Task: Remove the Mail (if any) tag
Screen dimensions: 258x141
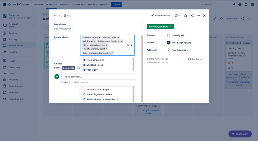Action: tap(94, 41)
